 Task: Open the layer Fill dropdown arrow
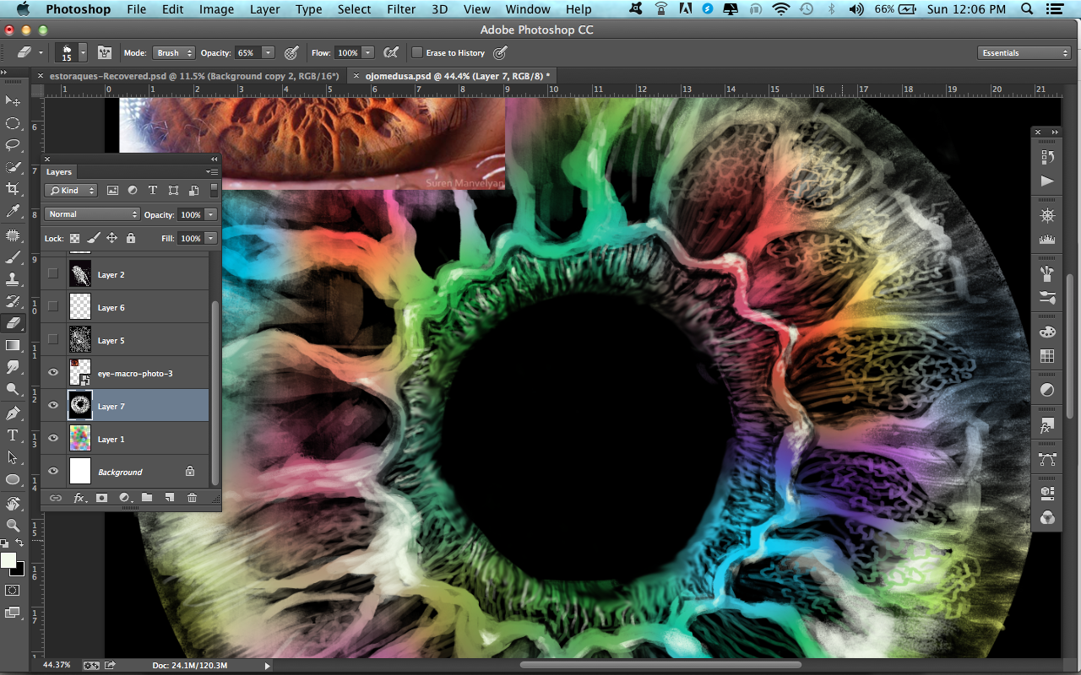(x=211, y=239)
